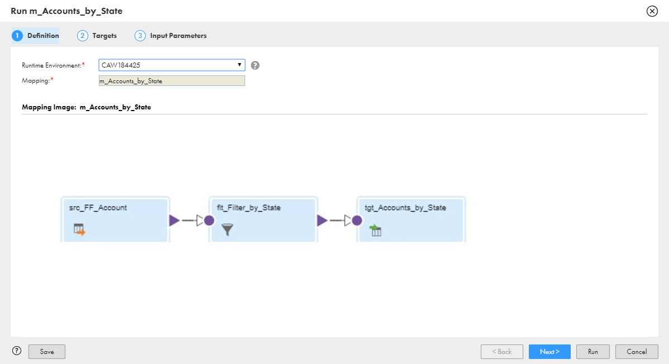
Task: Click the purple input circle of flt_Filter_by_State
Action: pos(209,221)
